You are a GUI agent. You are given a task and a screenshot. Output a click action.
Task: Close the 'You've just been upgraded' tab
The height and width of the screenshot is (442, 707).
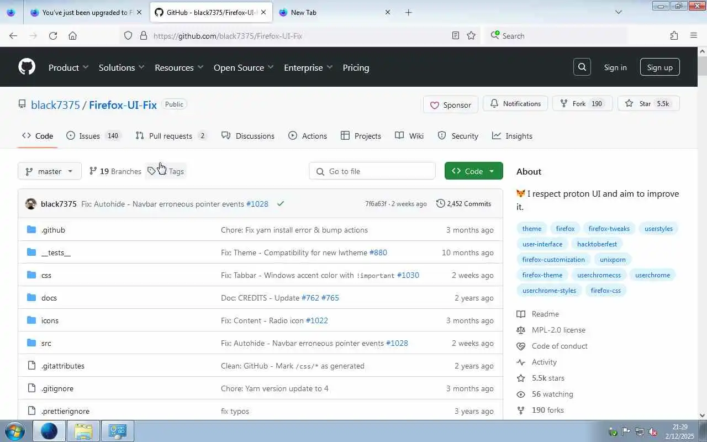tap(139, 12)
